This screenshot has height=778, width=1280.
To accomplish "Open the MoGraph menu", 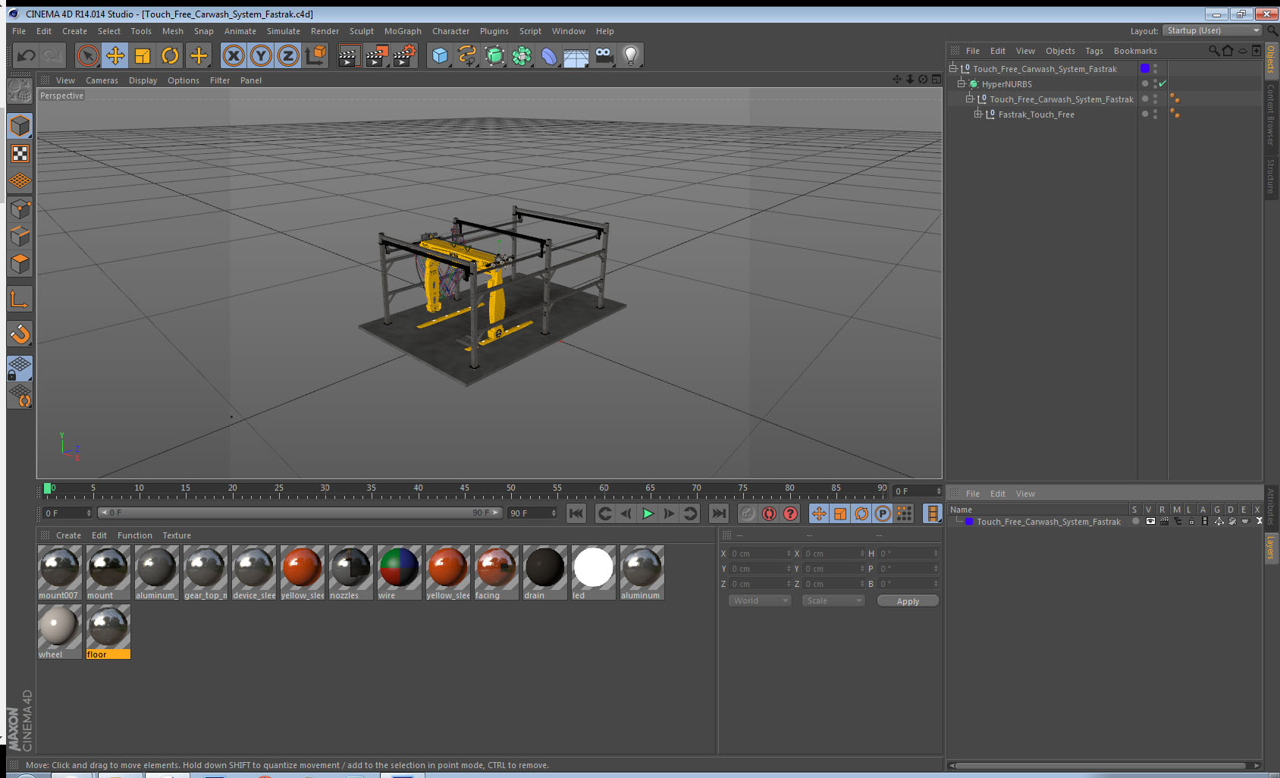I will point(403,31).
